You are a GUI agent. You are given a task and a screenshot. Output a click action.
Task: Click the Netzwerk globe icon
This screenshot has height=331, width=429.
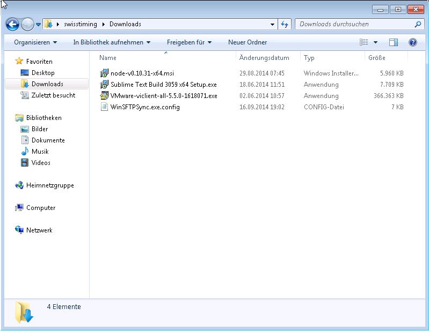click(19, 230)
